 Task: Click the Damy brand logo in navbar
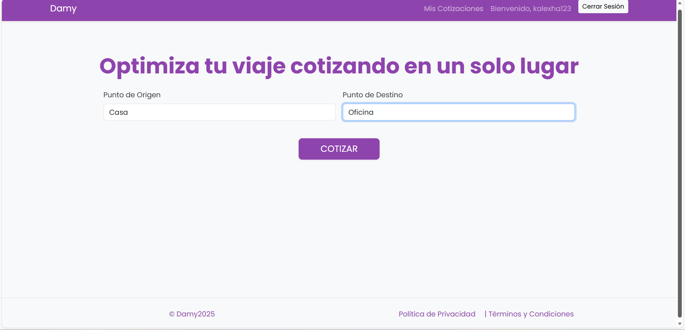pyautogui.click(x=63, y=9)
